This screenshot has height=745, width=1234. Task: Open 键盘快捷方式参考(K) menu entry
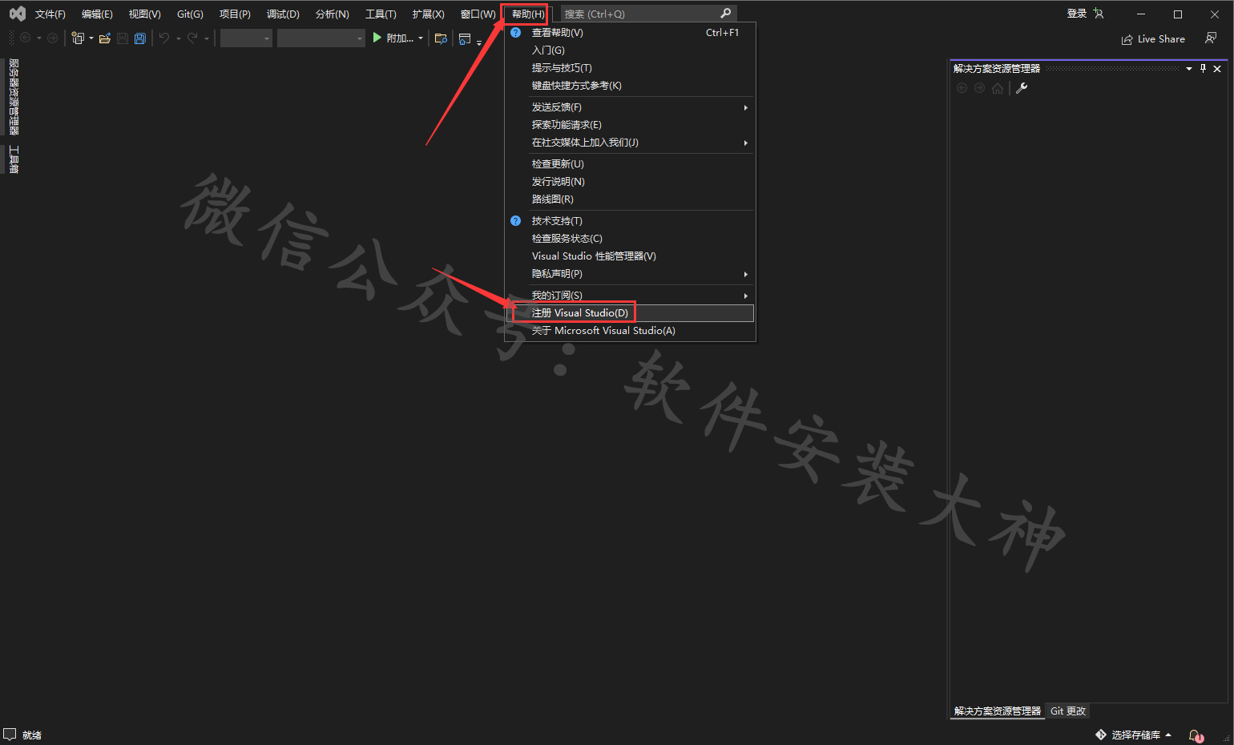[630, 86]
